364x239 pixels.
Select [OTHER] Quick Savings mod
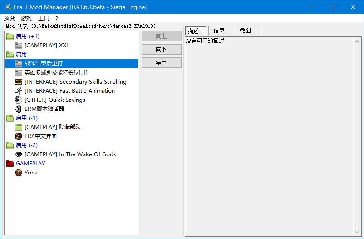55,100
